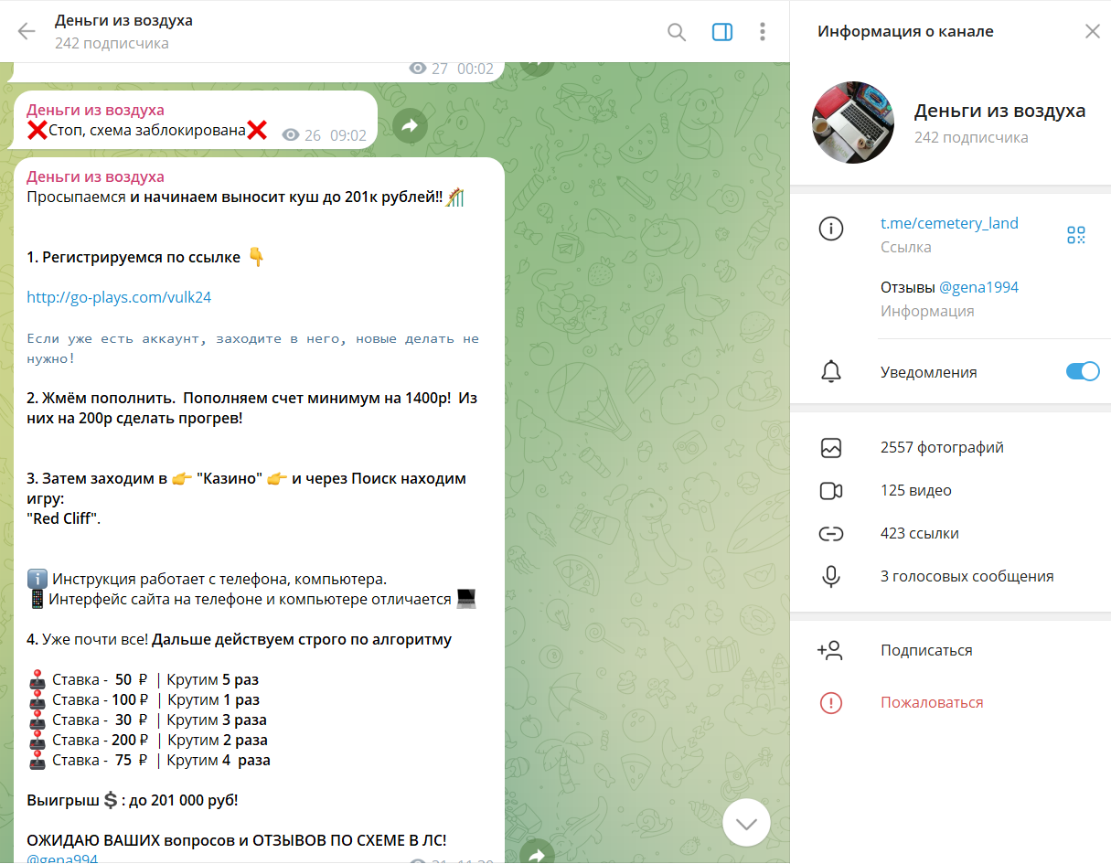
Task: Report the channel via Пожаловаться
Action: (x=950, y=703)
